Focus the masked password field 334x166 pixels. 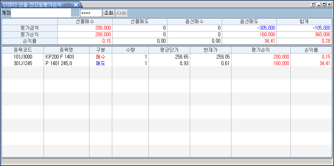click(x=91, y=13)
